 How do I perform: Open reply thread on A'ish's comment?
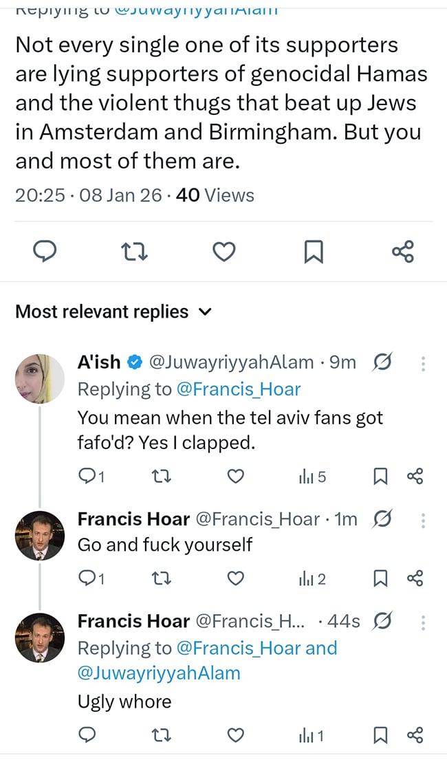click(90, 476)
